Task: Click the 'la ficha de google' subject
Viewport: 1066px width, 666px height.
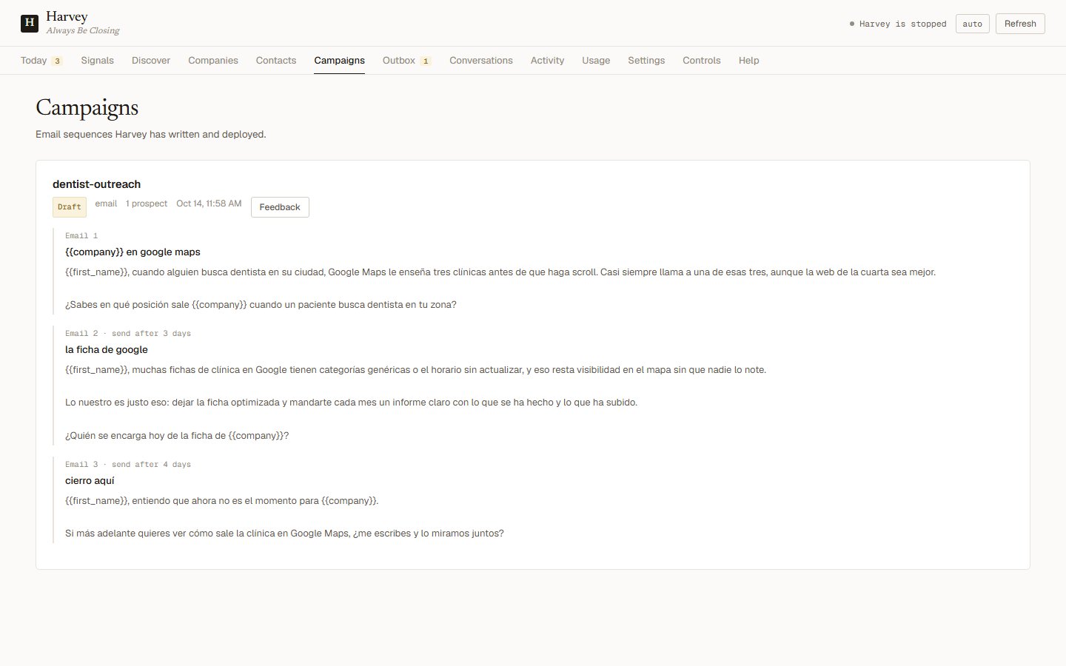Action: [107, 349]
